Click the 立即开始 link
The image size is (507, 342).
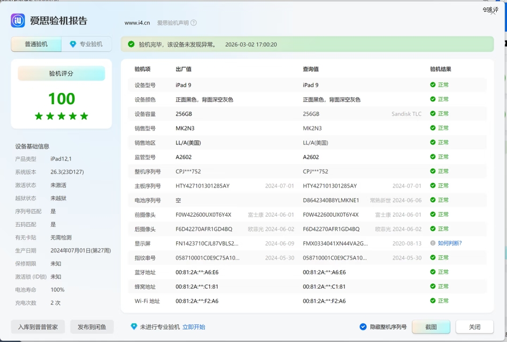click(x=193, y=327)
